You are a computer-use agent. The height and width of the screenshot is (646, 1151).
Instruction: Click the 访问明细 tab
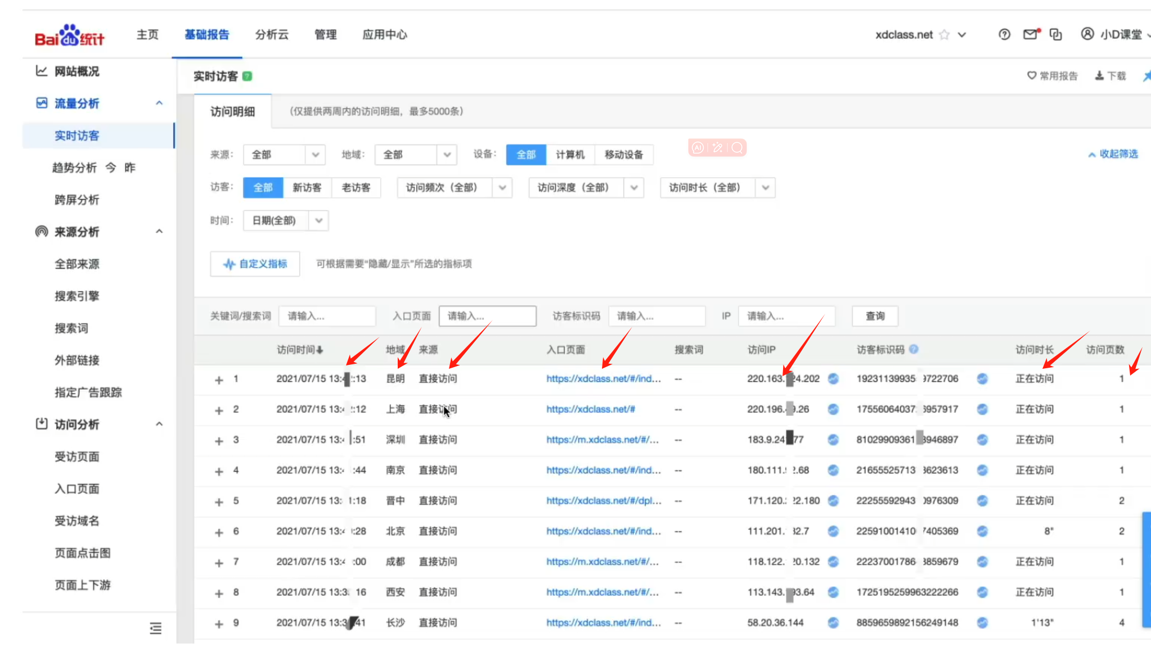click(233, 111)
